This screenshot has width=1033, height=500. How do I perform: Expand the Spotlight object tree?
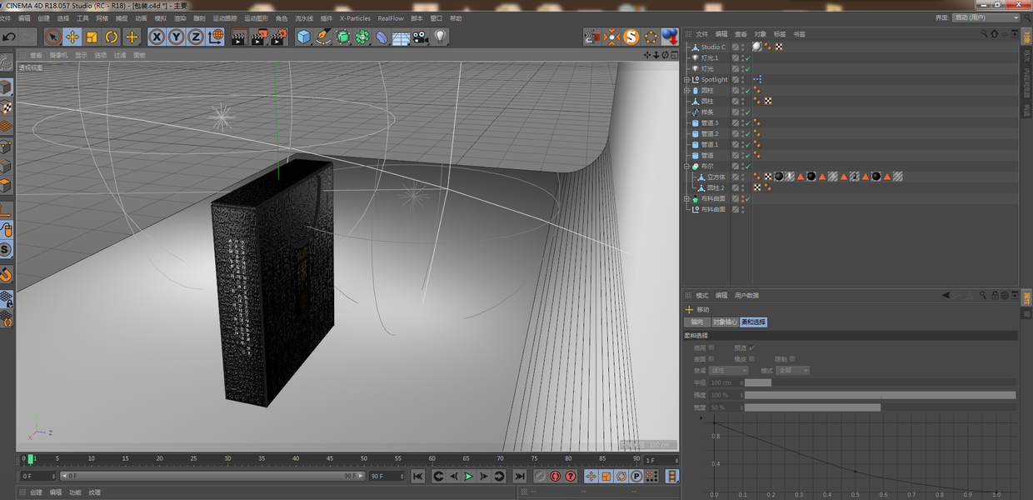[x=686, y=80]
